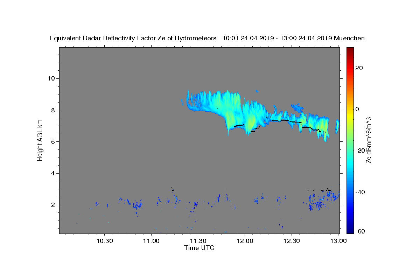Click the height tick label 6

(54, 142)
